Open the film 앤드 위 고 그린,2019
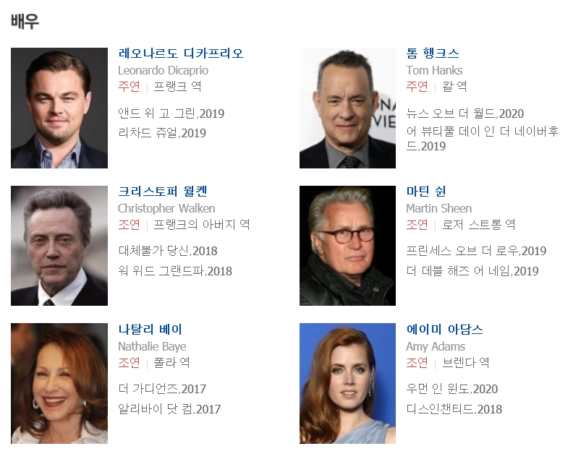 (x=171, y=113)
